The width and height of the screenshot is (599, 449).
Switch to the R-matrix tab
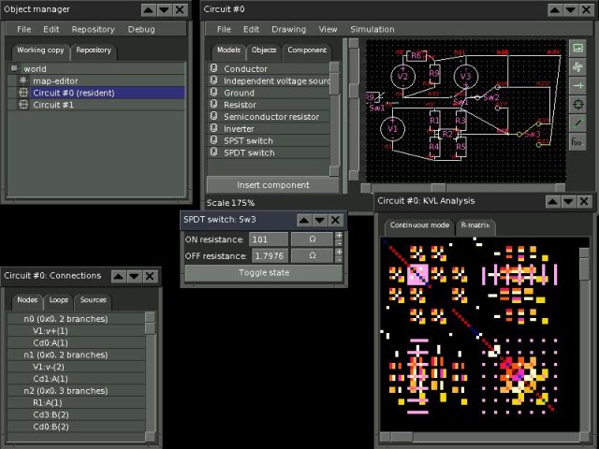[475, 225]
